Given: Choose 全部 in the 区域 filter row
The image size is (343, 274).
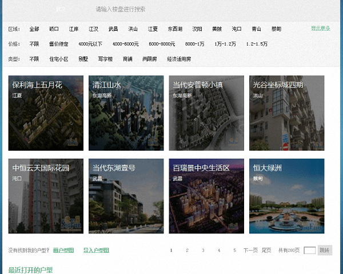Looking at the screenshot, I should tap(34, 29).
